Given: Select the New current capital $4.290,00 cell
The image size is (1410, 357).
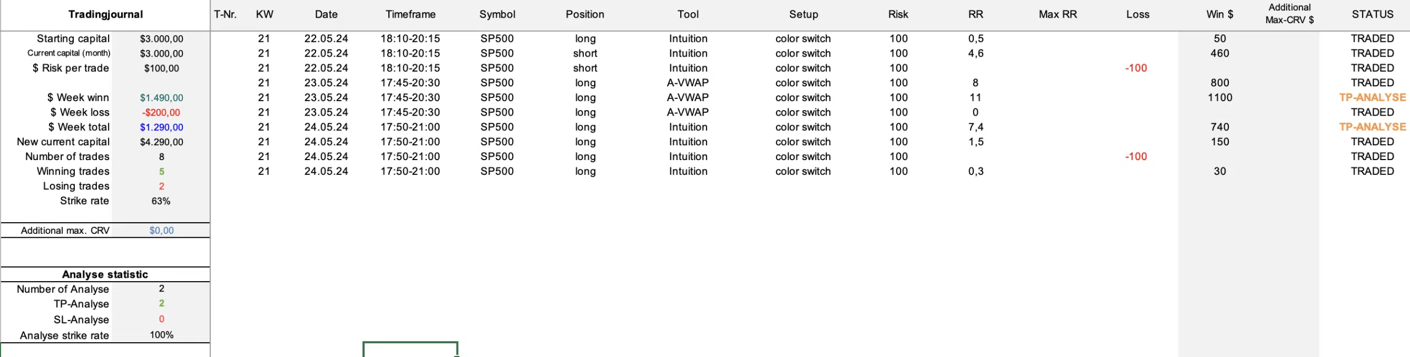Looking at the screenshot, I should [161, 142].
